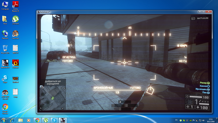Select the Untitled image file on desktop
Viewport: 218px width, 123px height.
coord(16,80)
